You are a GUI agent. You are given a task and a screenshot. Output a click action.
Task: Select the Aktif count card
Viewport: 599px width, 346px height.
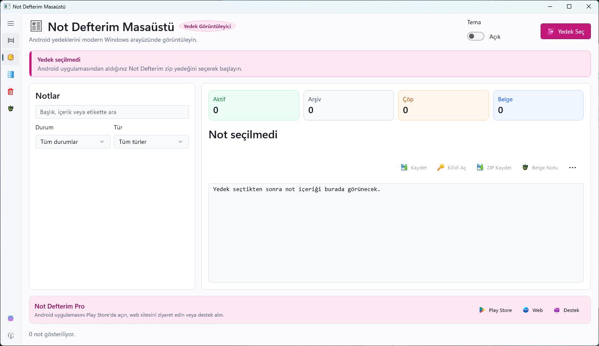point(254,105)
